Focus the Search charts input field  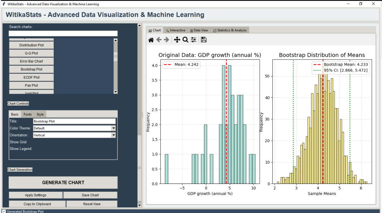tap(63, 34)
